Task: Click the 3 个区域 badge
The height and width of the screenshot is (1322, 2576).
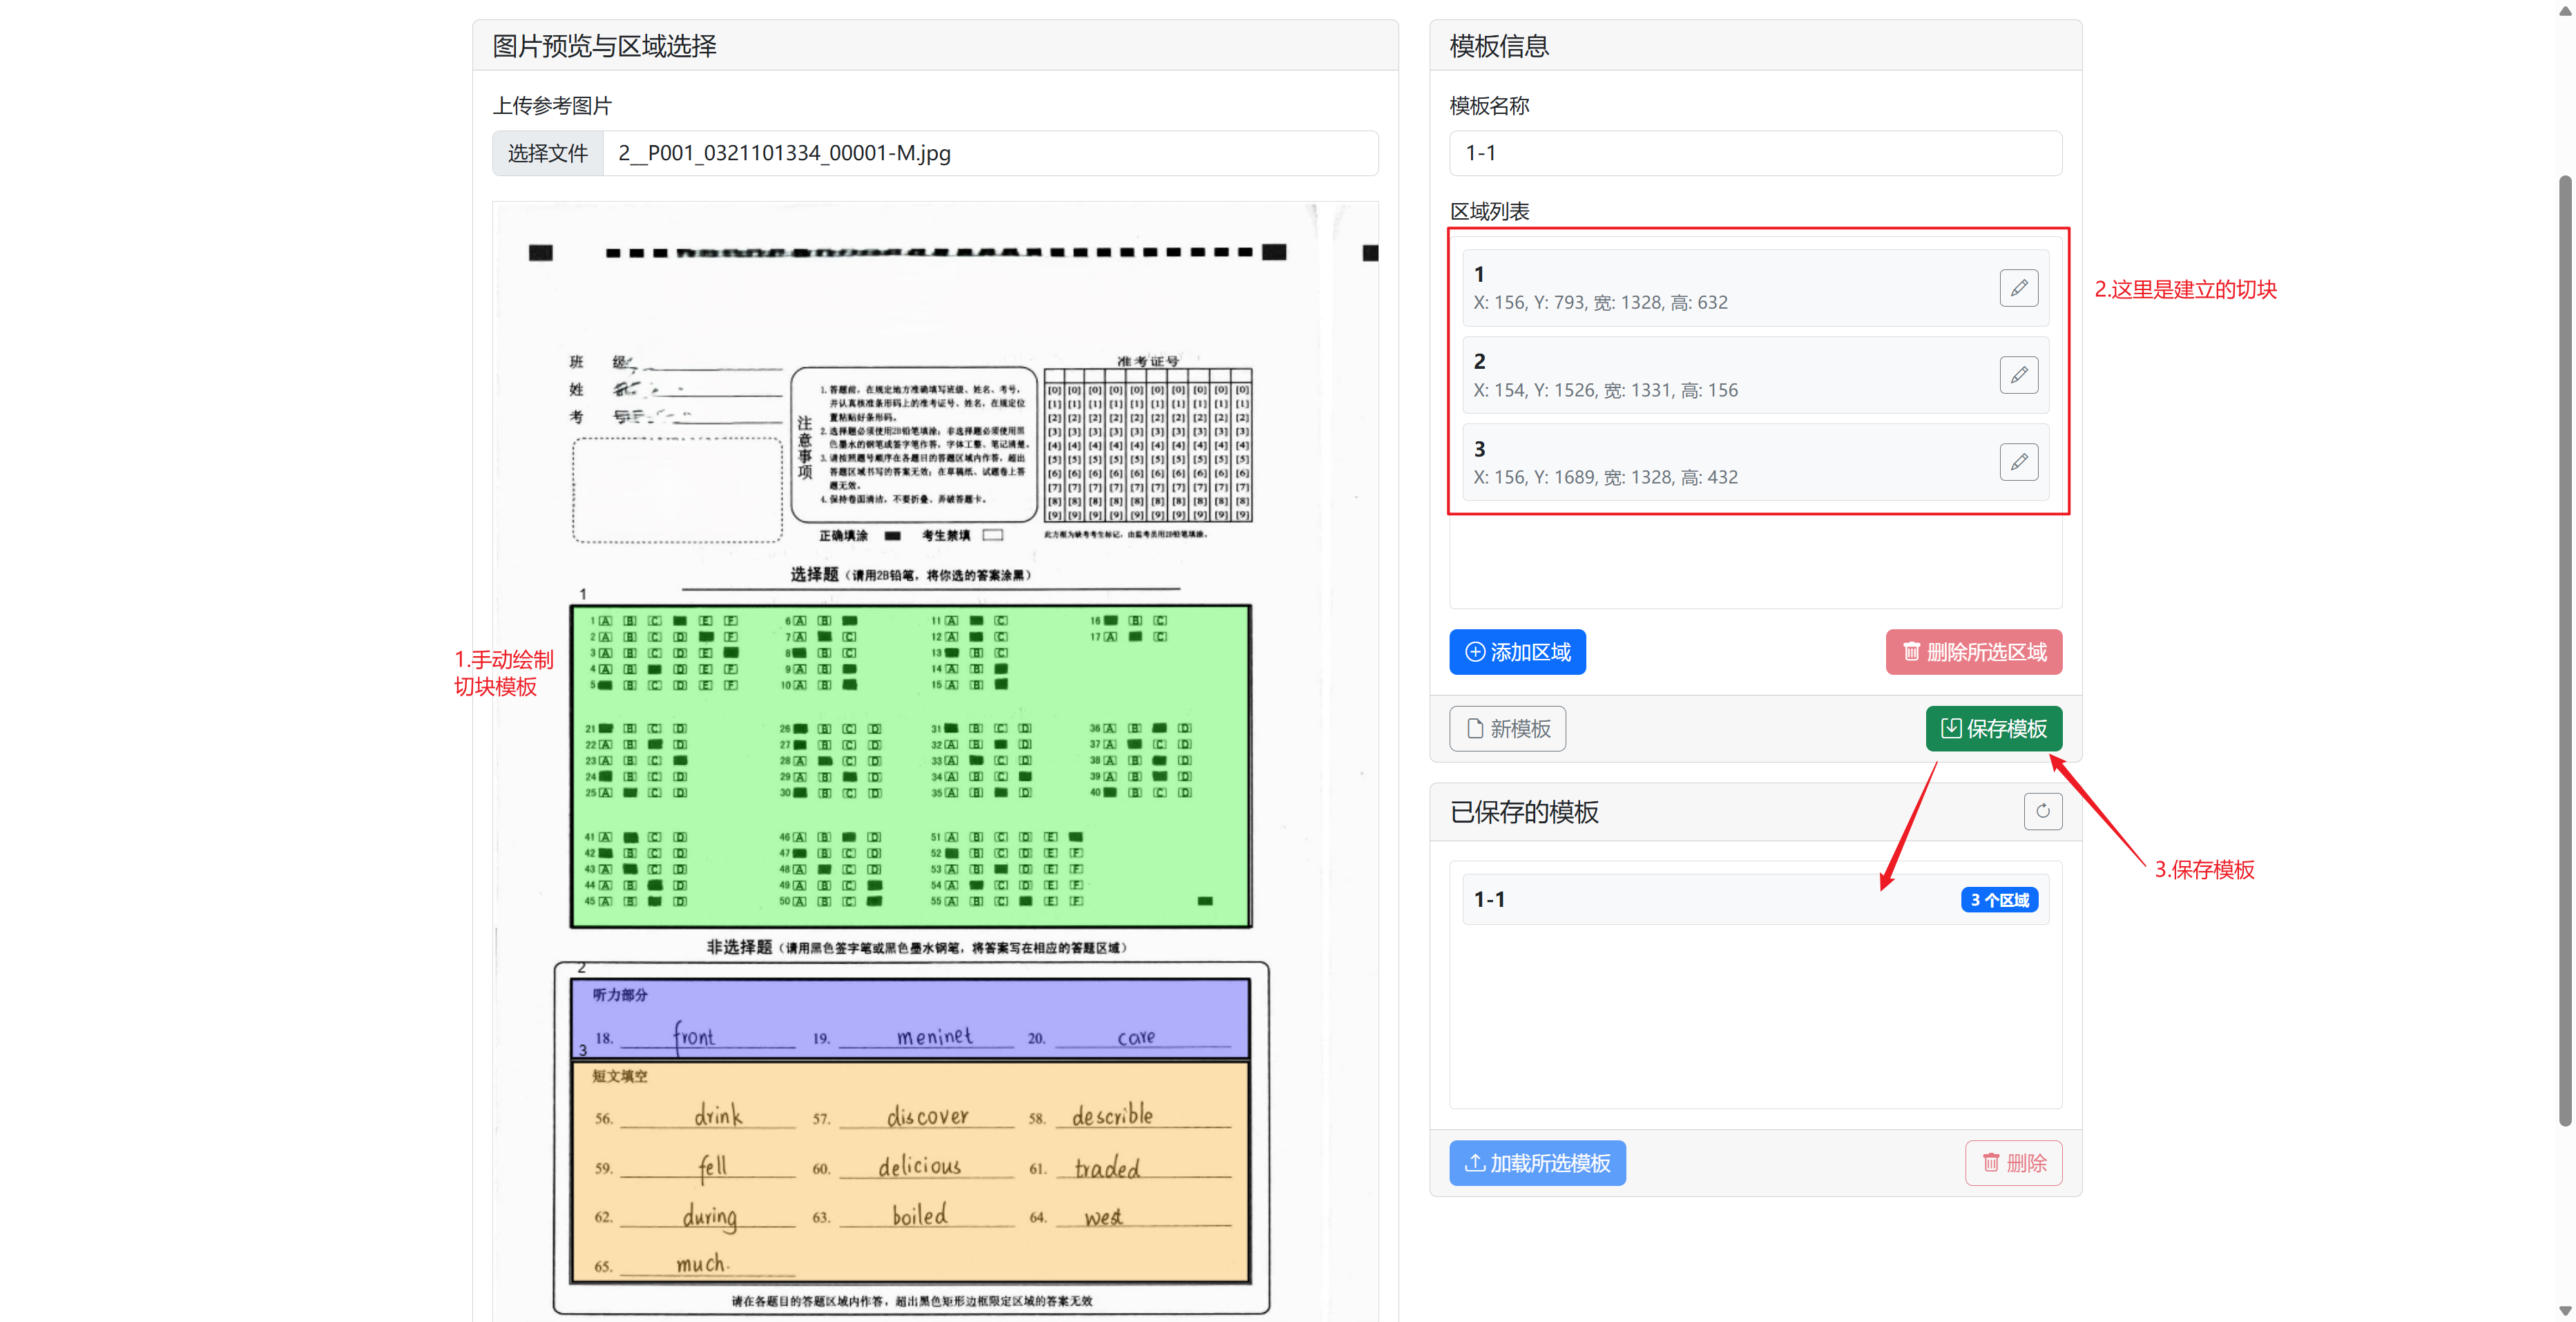Action: [x=1999, y=900]
